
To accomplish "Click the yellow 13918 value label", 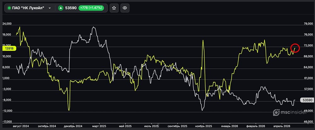I will point(9,48).
